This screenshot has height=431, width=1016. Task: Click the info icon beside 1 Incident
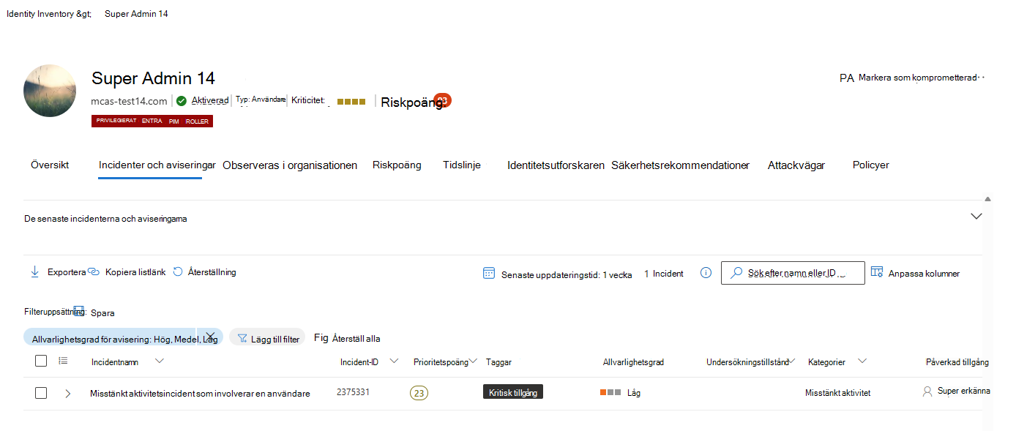coord(705,272)
